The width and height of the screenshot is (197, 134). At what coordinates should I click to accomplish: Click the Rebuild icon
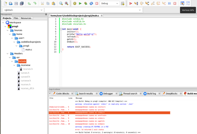(x=91, y=3)
